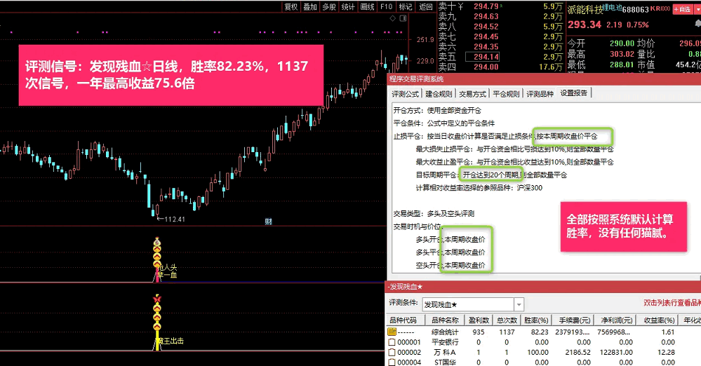The width and height of the screenshot is (701, 366).
Task: Click the 12.28 return rate cell
Action: tap(666, 352)
